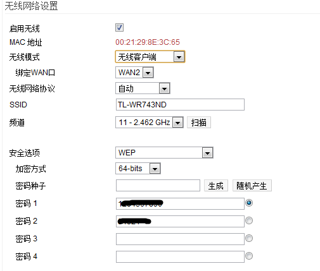Uncheck the 启用无线 checkbox
This screenshot has height=271, width=320.
[119, 28]
